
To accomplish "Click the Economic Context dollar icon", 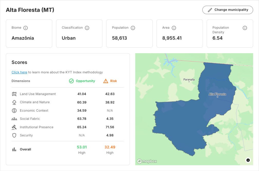I will point(14,111).
